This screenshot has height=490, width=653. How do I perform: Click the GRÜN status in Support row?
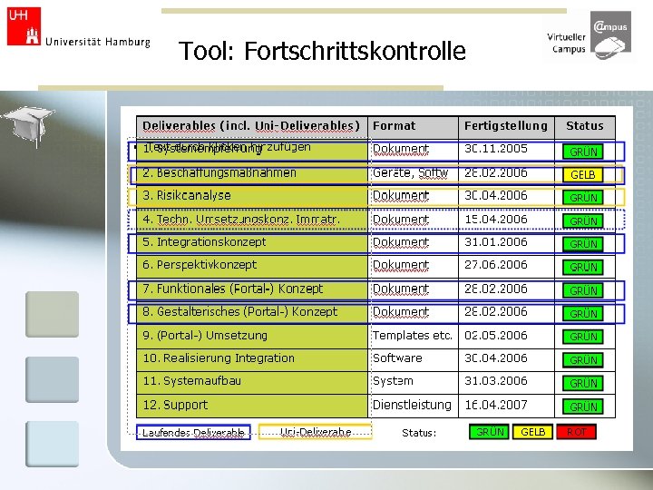click(x=582, y=407)
